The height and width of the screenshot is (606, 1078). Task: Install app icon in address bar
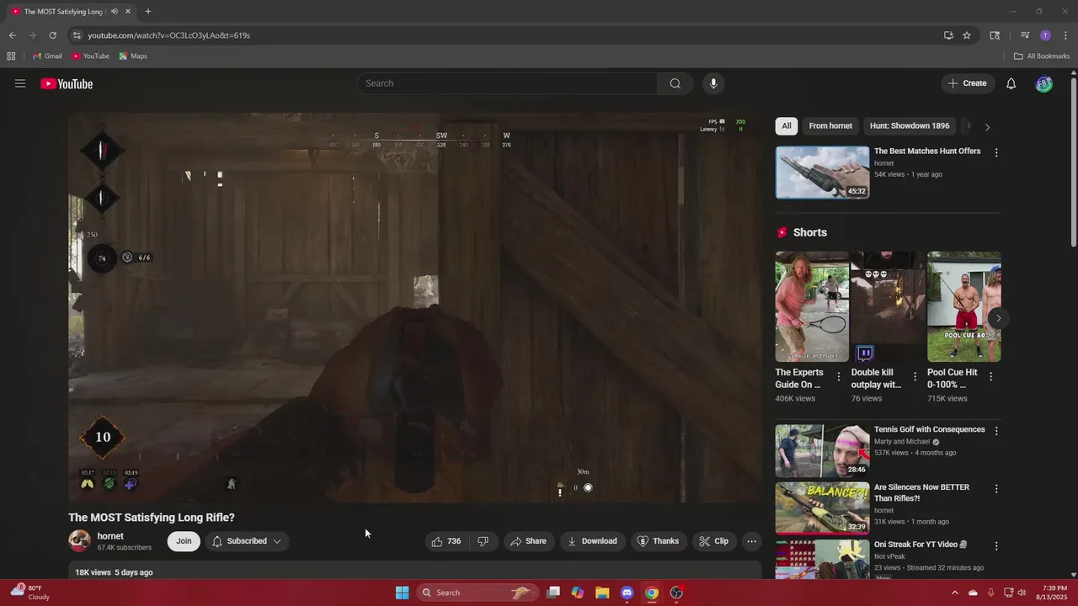pyautogui.click(x=948, y=35)
